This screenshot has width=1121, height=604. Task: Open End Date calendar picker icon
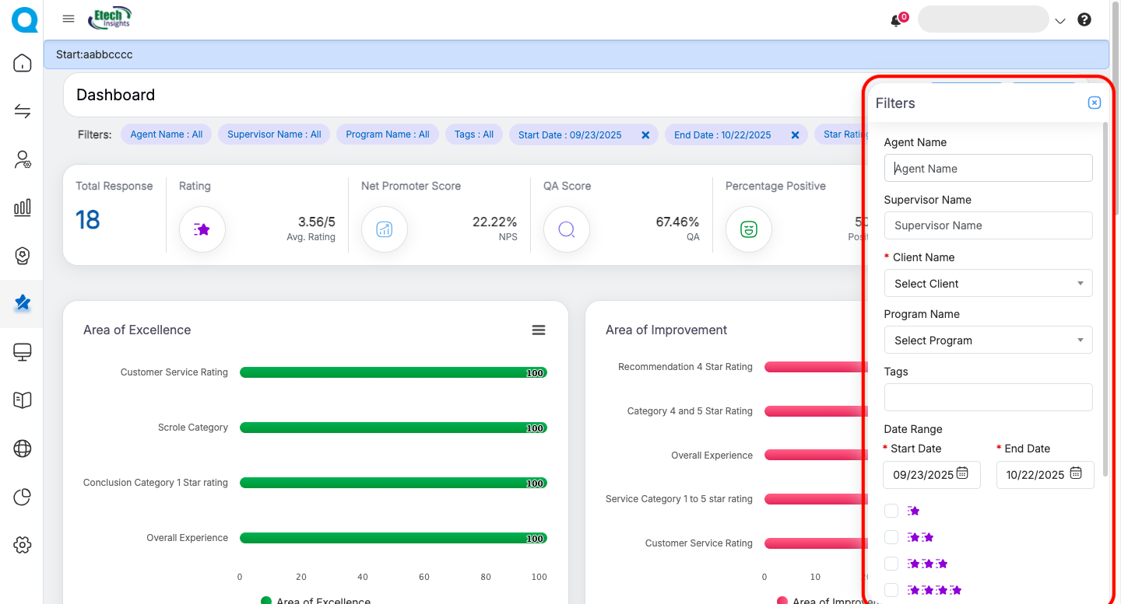point(1076,473)
